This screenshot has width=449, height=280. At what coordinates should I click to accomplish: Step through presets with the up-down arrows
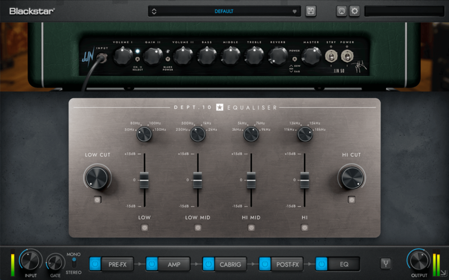click(x=154, y=11)
